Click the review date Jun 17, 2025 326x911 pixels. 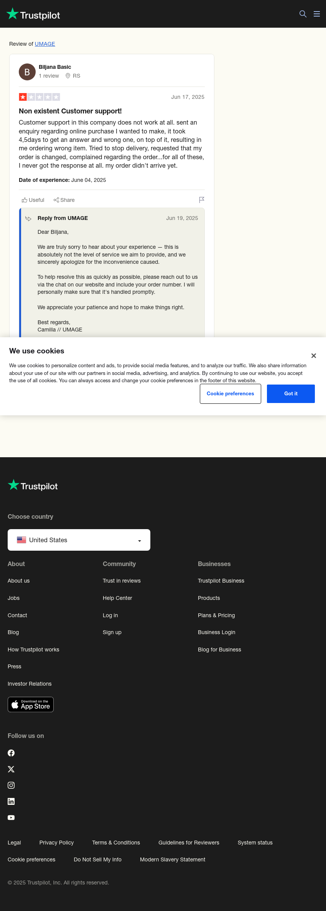[x=188, y=97]
